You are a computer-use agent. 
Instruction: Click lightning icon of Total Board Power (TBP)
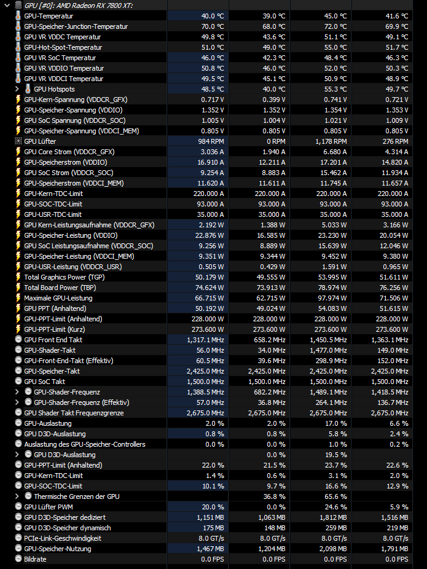pos(18,288)
